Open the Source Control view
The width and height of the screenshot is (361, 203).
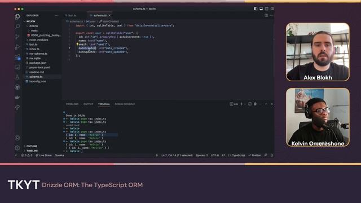(x=17, y=37)
